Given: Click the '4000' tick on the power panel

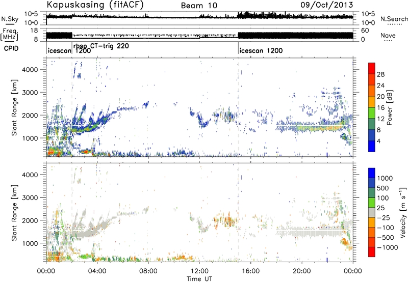Looking at the screenshot, I should point(30,70).
